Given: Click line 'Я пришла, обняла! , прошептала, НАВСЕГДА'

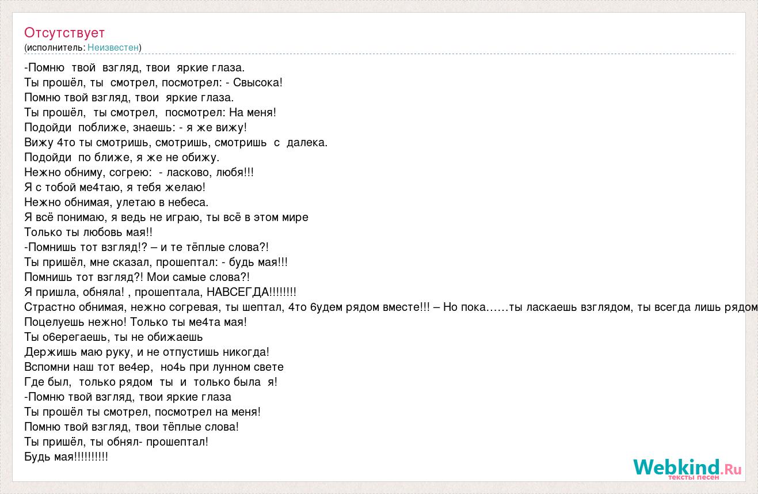Looking at the screenshot, I should click(161, 292).
